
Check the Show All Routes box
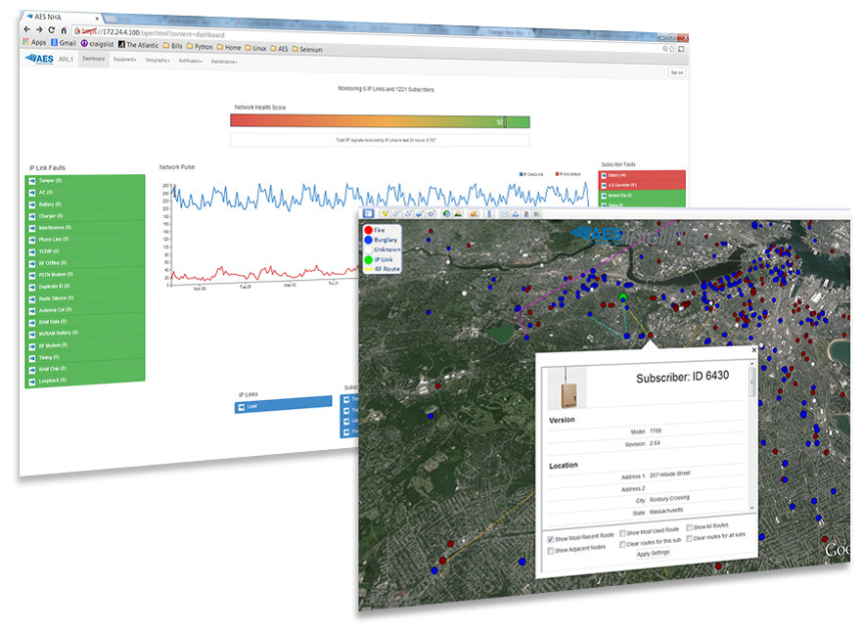[690, 527]
